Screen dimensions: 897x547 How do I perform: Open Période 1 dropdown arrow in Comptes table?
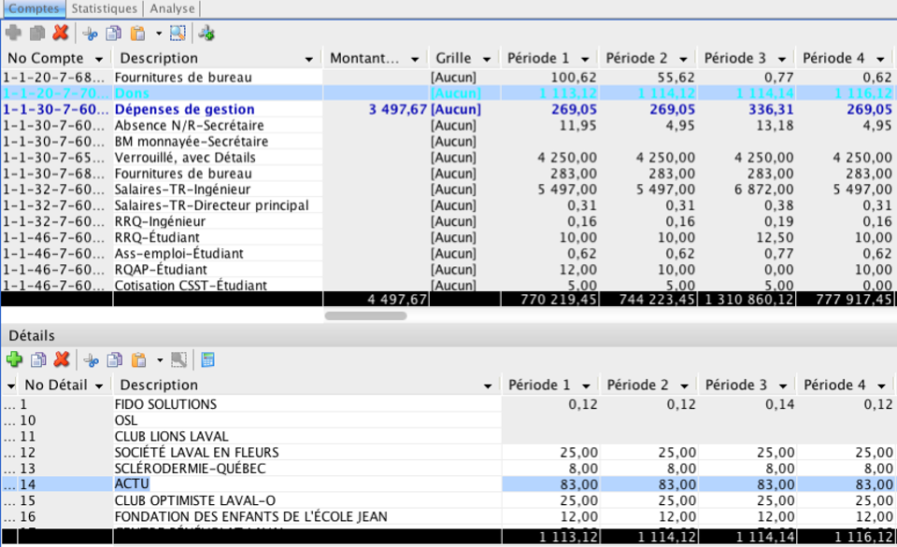(x=585, y=60)
